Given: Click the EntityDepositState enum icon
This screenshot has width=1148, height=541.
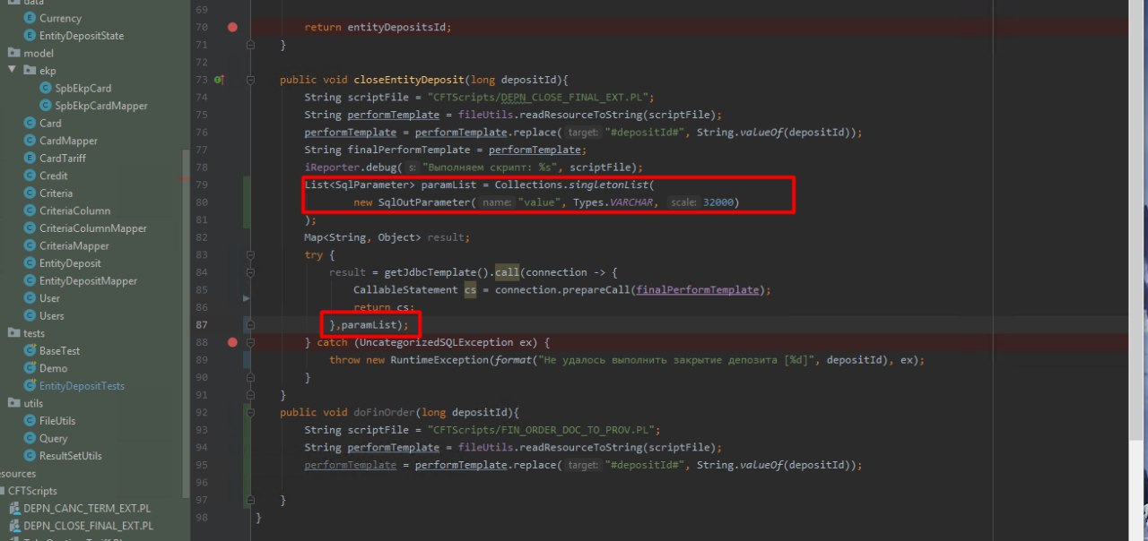Looking at the screenshot, I should 30,36.
